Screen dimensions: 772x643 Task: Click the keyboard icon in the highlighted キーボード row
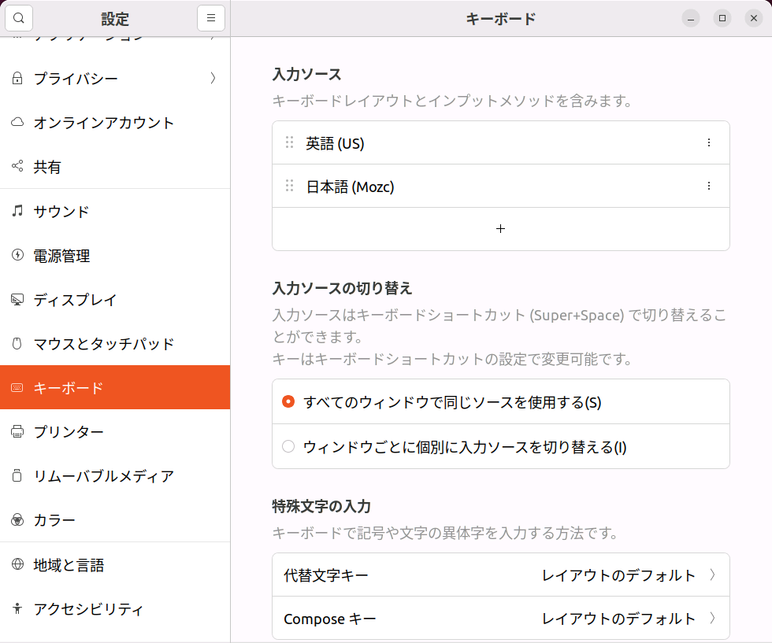click(17, 388)
